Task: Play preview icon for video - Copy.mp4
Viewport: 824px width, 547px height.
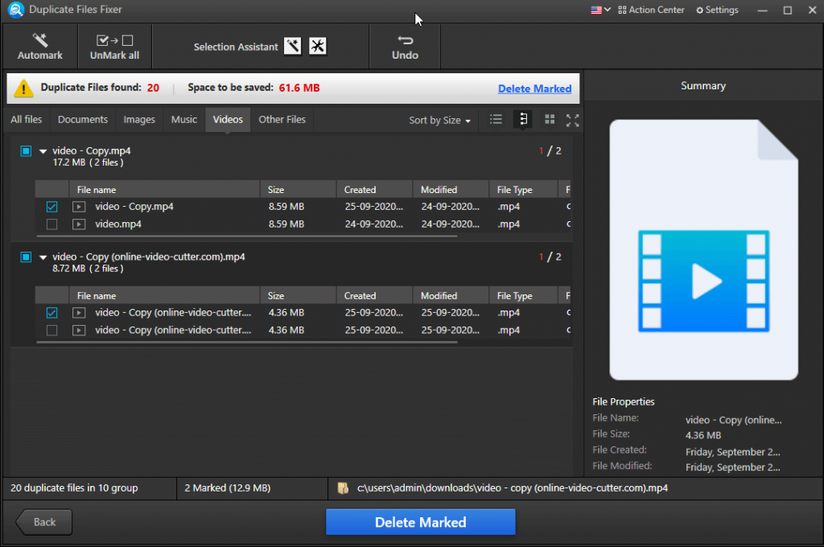Action: (x=79, y=207)
